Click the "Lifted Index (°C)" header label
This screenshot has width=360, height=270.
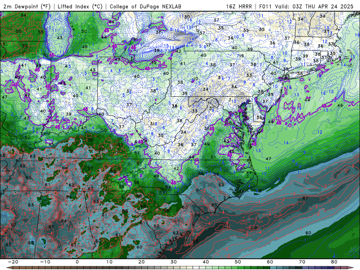80,6
